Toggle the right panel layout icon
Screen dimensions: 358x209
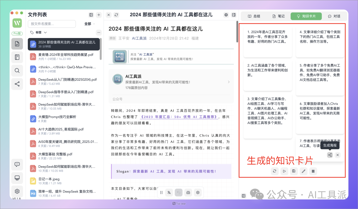234,15
